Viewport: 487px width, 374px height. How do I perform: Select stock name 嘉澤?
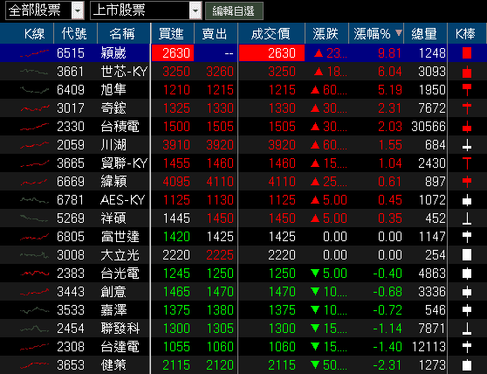coord(113,310)
